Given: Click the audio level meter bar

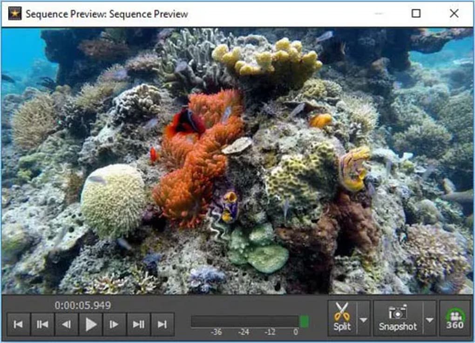Looking at the screenshot, I should [x=245, y=322].
